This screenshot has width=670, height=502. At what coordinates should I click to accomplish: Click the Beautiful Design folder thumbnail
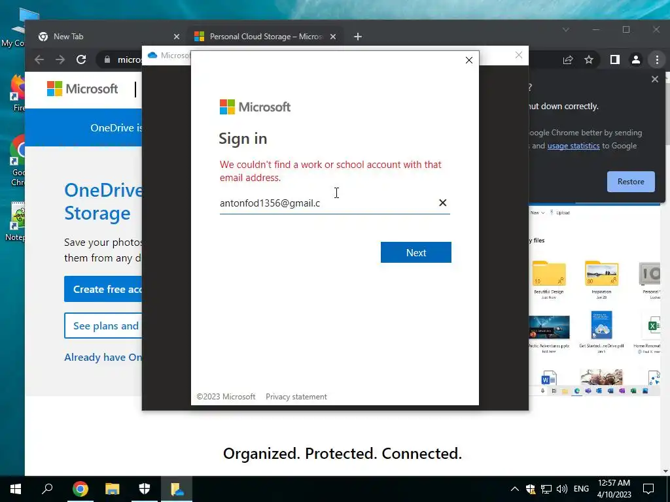(549, 273)
